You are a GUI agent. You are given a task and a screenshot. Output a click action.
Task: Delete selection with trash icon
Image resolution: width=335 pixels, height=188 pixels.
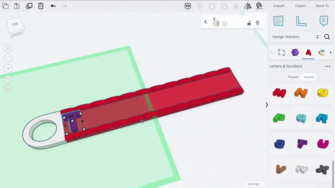pos(41,6)
